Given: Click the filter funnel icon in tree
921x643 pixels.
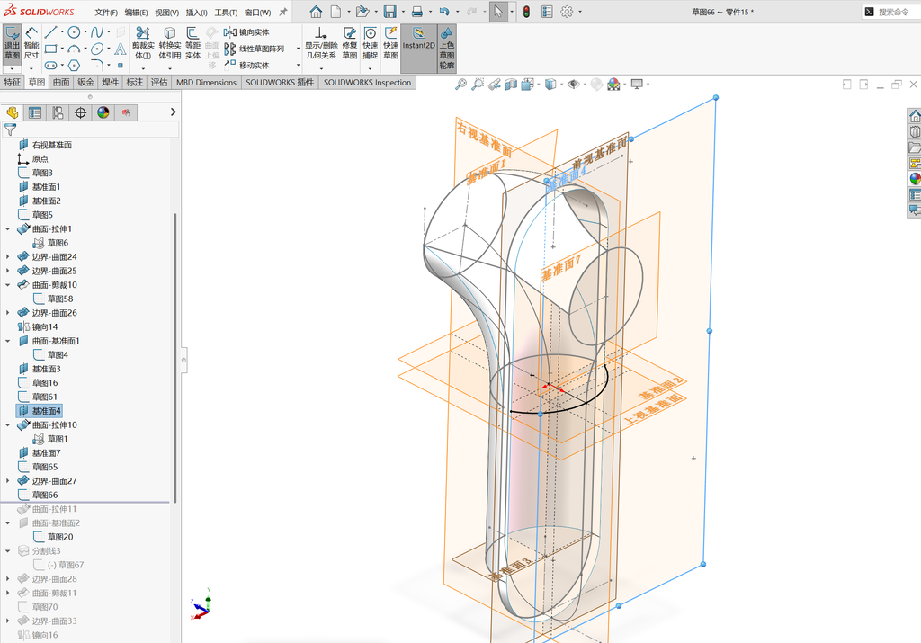Looking at the screenshot, I should pos(10,129).
